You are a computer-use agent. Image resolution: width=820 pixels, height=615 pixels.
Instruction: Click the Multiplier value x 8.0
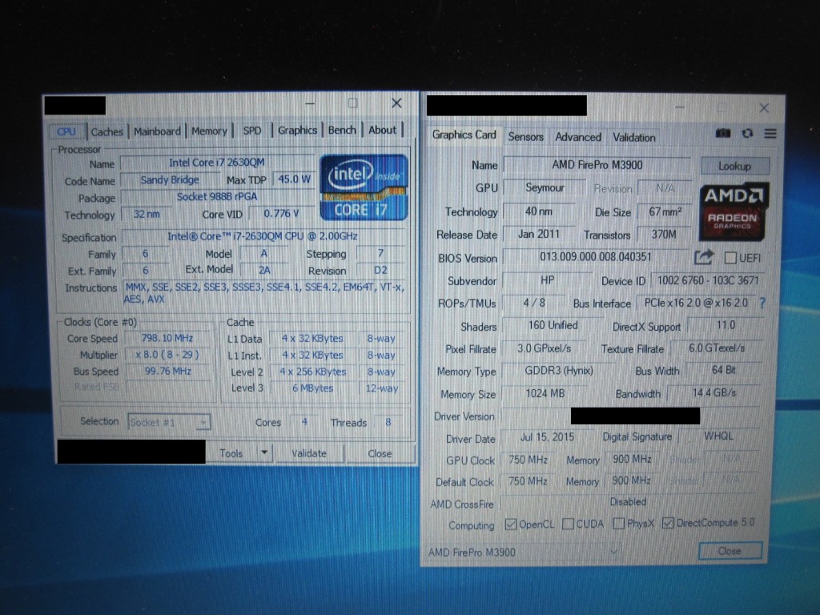click(167, 355)
